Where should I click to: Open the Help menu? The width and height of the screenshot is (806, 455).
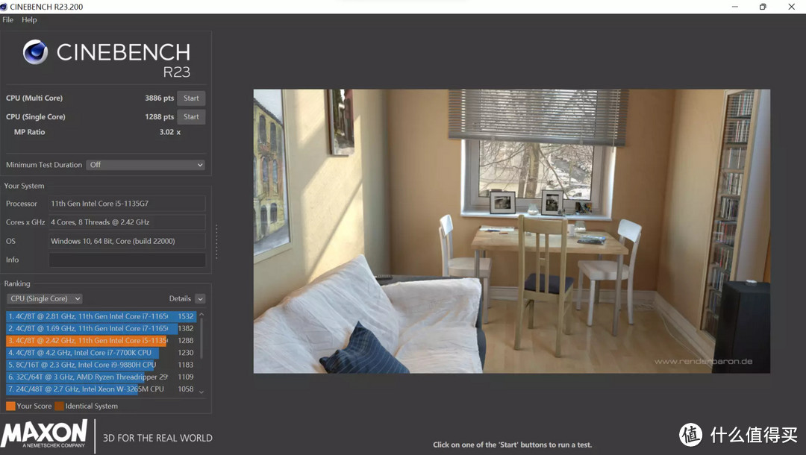point(29,19)
